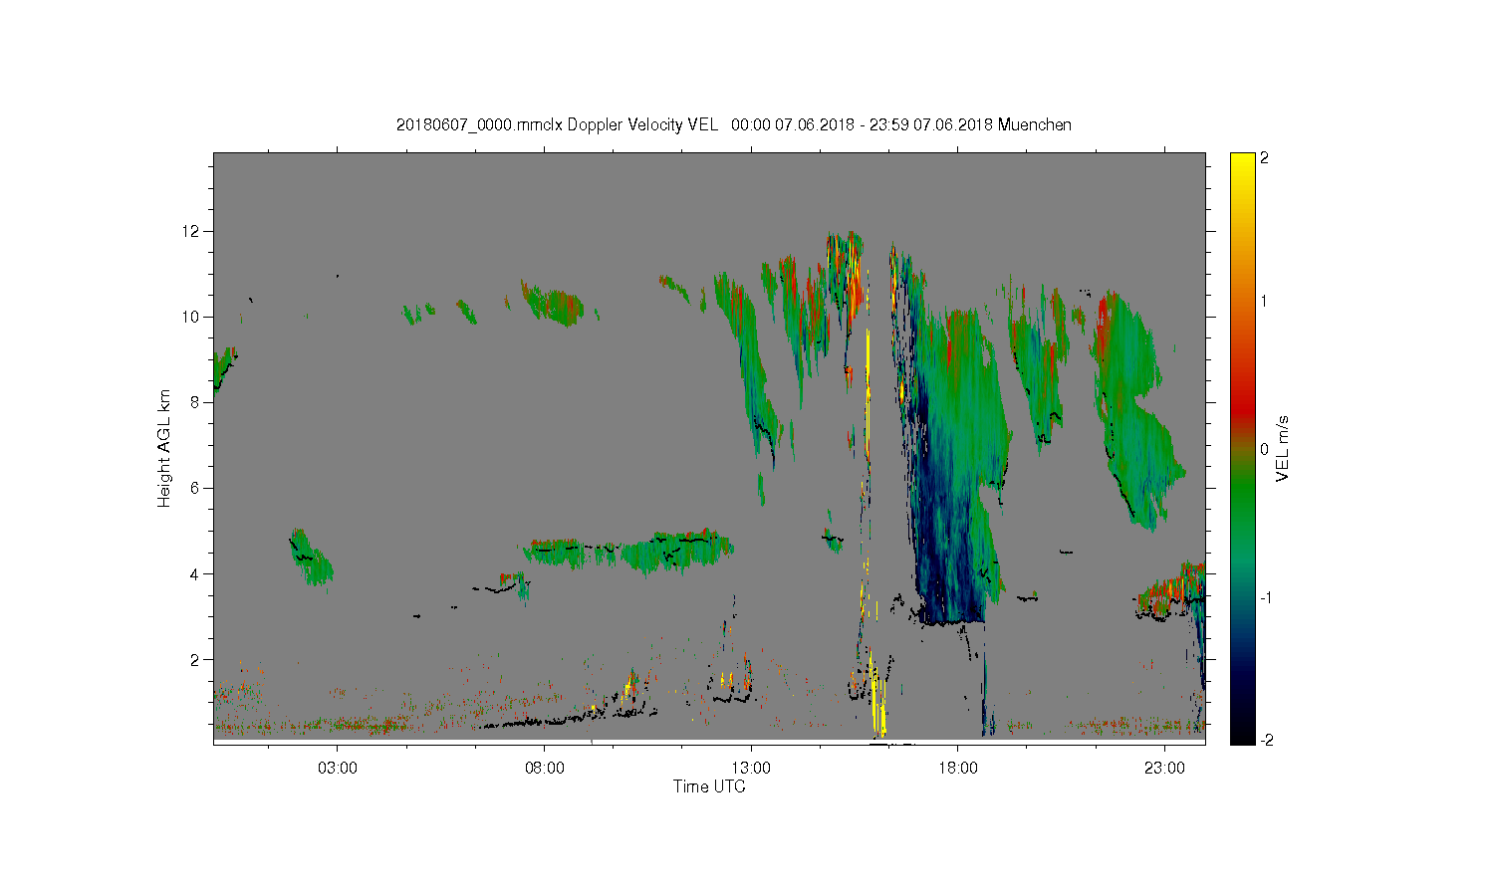The image size is (1494, 896).
Task: Click the height tick label 12
Action: coord(191,231)
